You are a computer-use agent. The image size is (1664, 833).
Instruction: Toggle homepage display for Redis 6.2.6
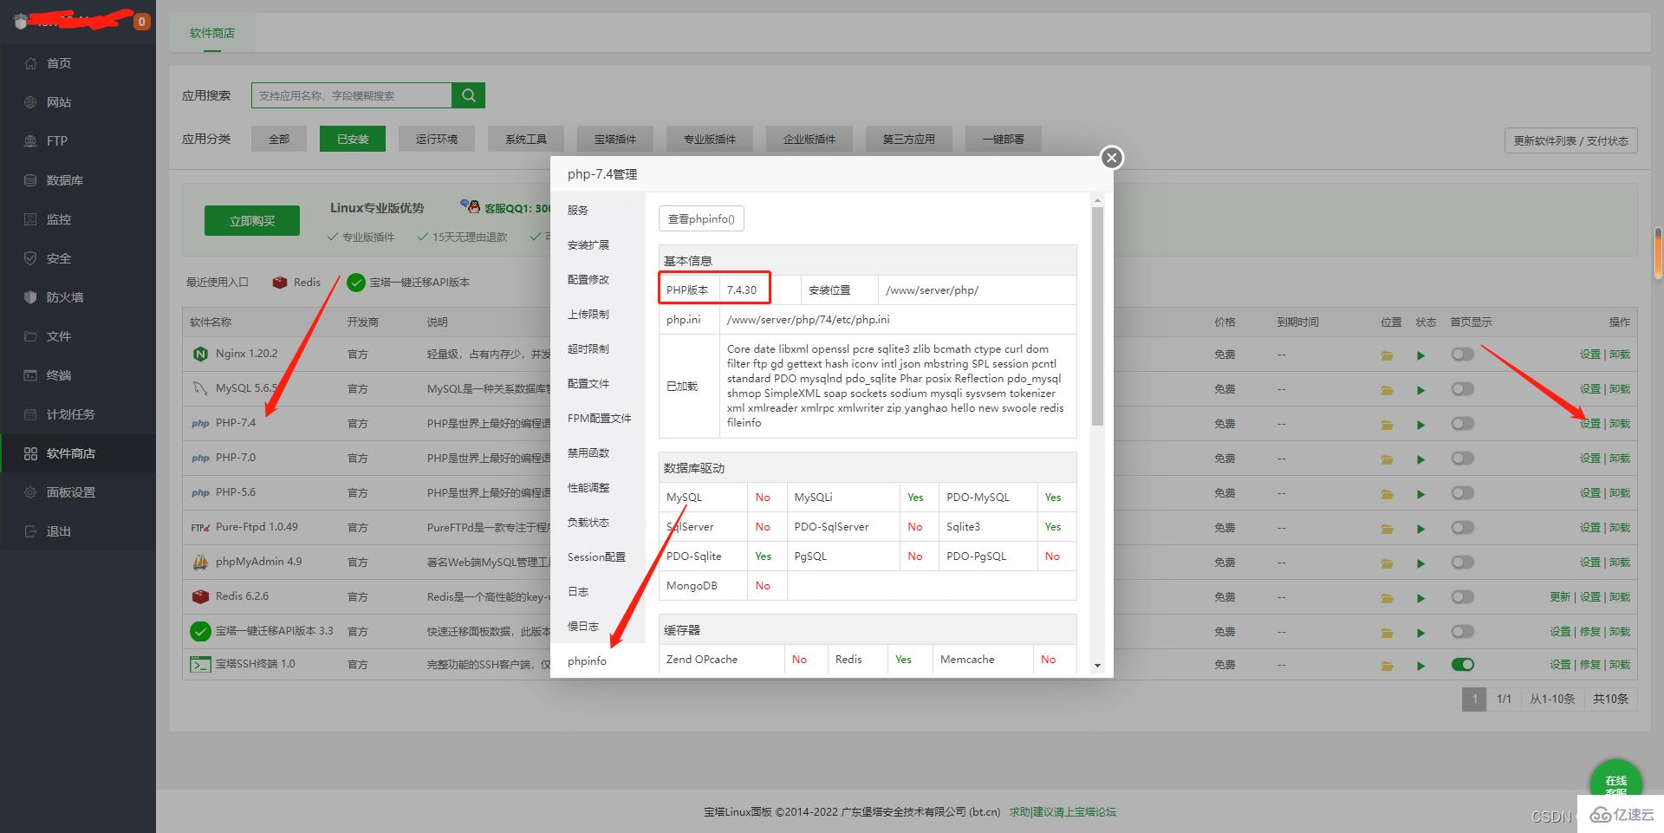pyautogui.click(x=1463, y=596)
